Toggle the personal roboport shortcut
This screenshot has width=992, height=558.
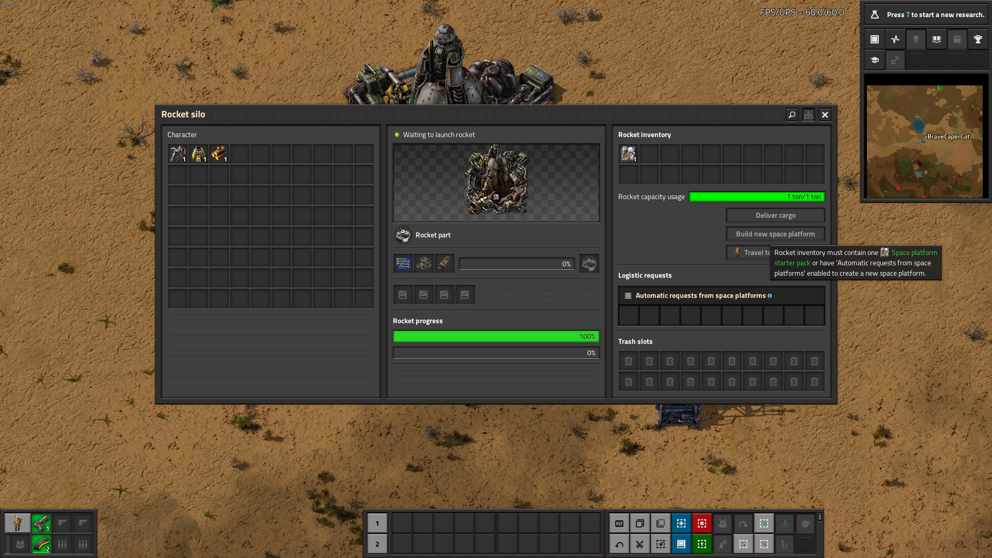point(723,523)
